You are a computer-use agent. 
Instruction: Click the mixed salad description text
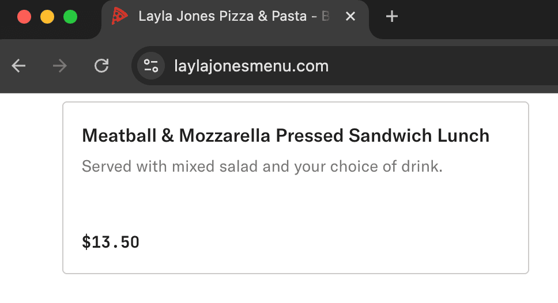pos(262,167)
